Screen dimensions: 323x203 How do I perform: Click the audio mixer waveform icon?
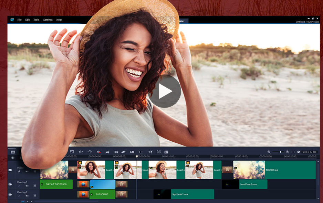click(107, 152)
